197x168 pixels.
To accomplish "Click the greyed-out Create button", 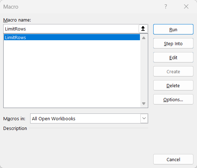I will pyautogui.click(x=173, y=71).
